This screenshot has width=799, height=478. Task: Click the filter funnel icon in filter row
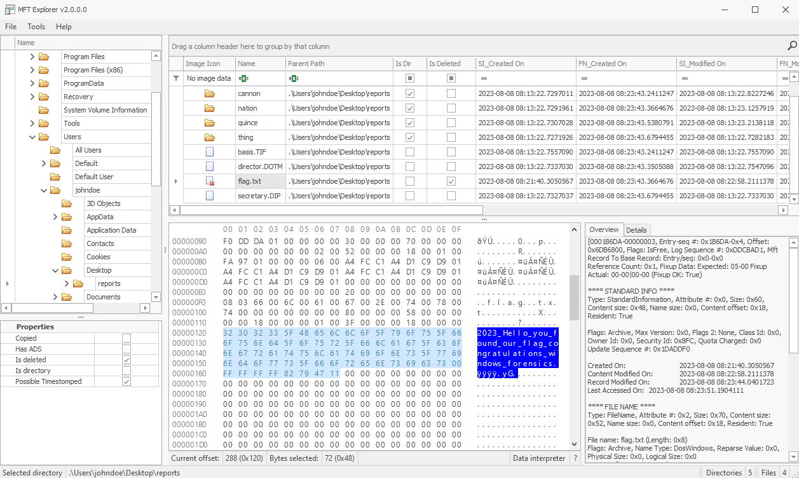tap(176, 78)
